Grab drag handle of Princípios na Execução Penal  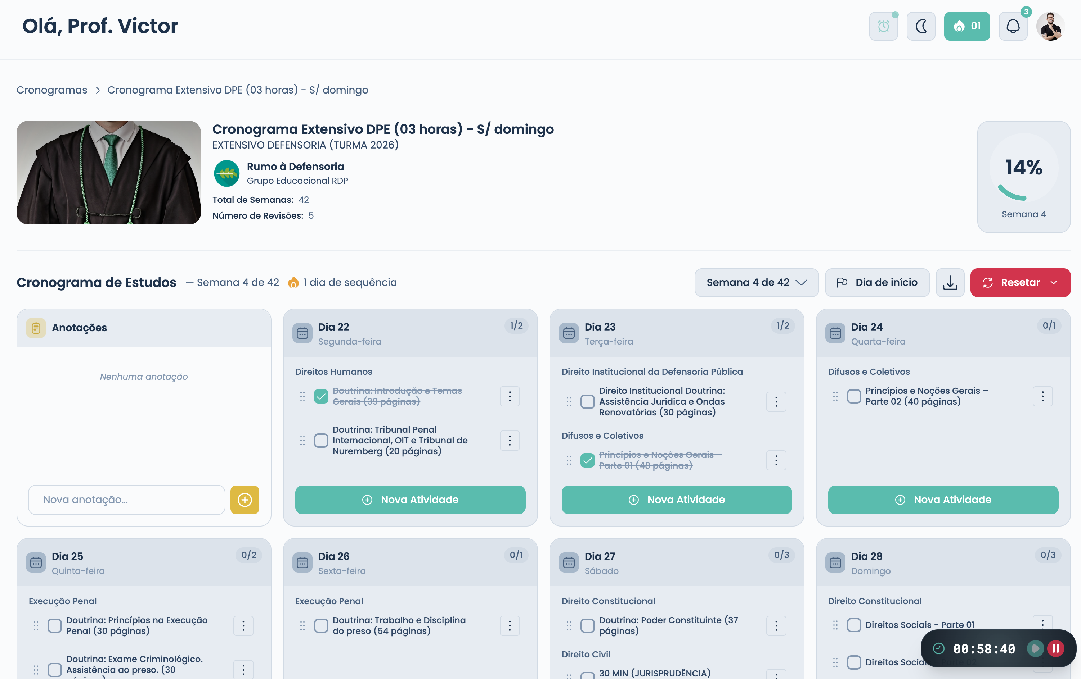36,626
